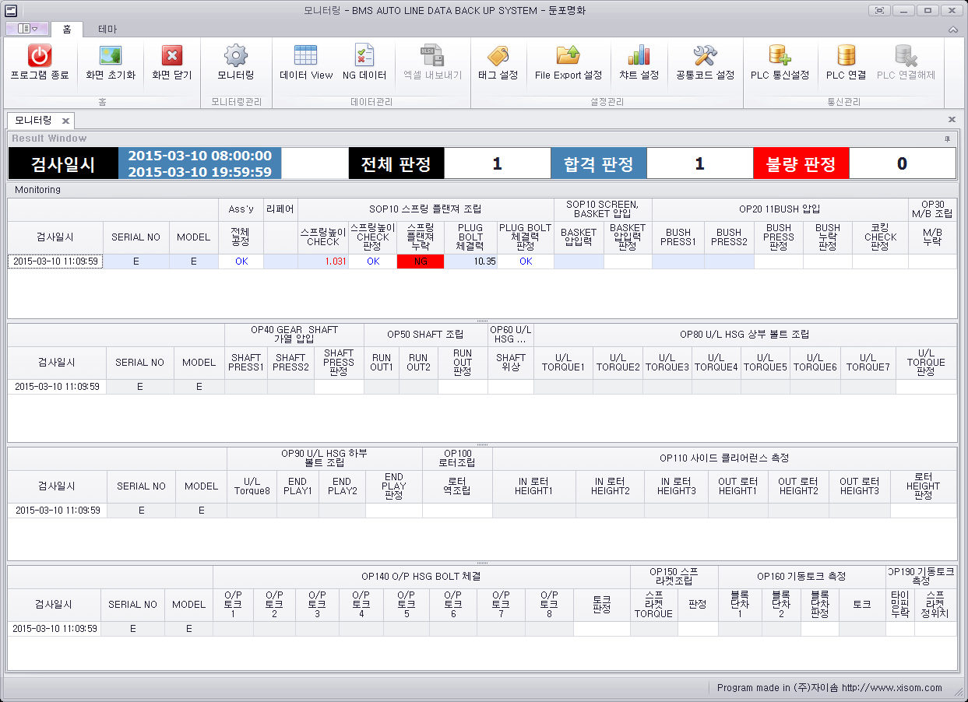The image size is (968, 702).
Task: Toggle the Result Window pin
Action: (x=947, y=138)
